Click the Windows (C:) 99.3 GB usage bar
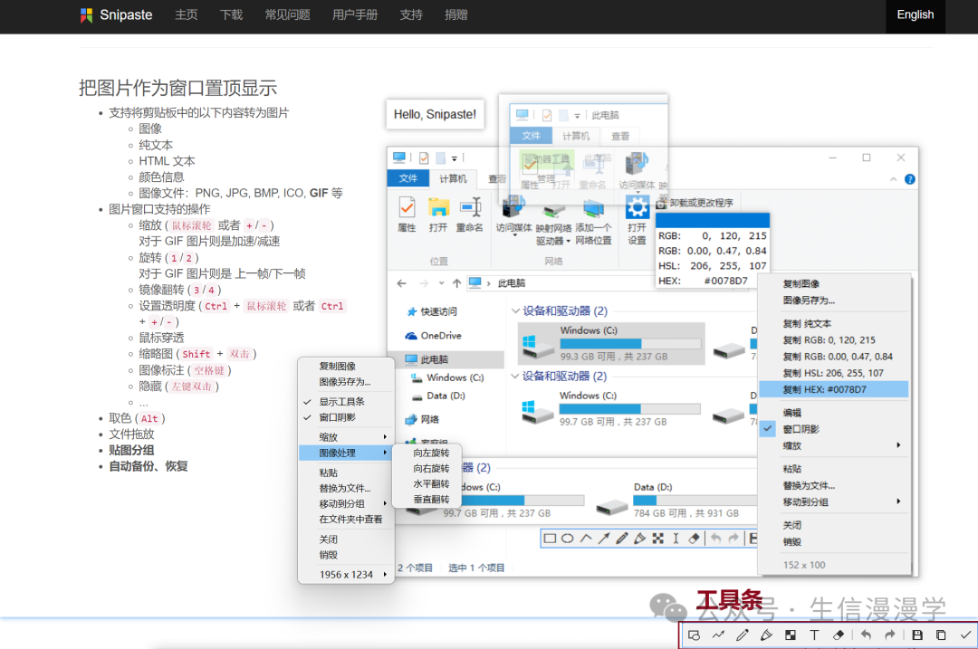This screenshot has height=649, width=978. [630, 344]
